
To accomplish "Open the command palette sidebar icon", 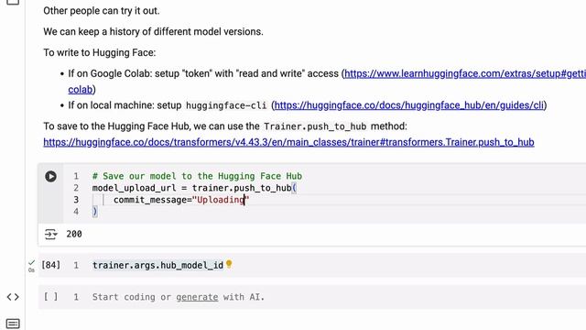I will click(x=13, y=324).
